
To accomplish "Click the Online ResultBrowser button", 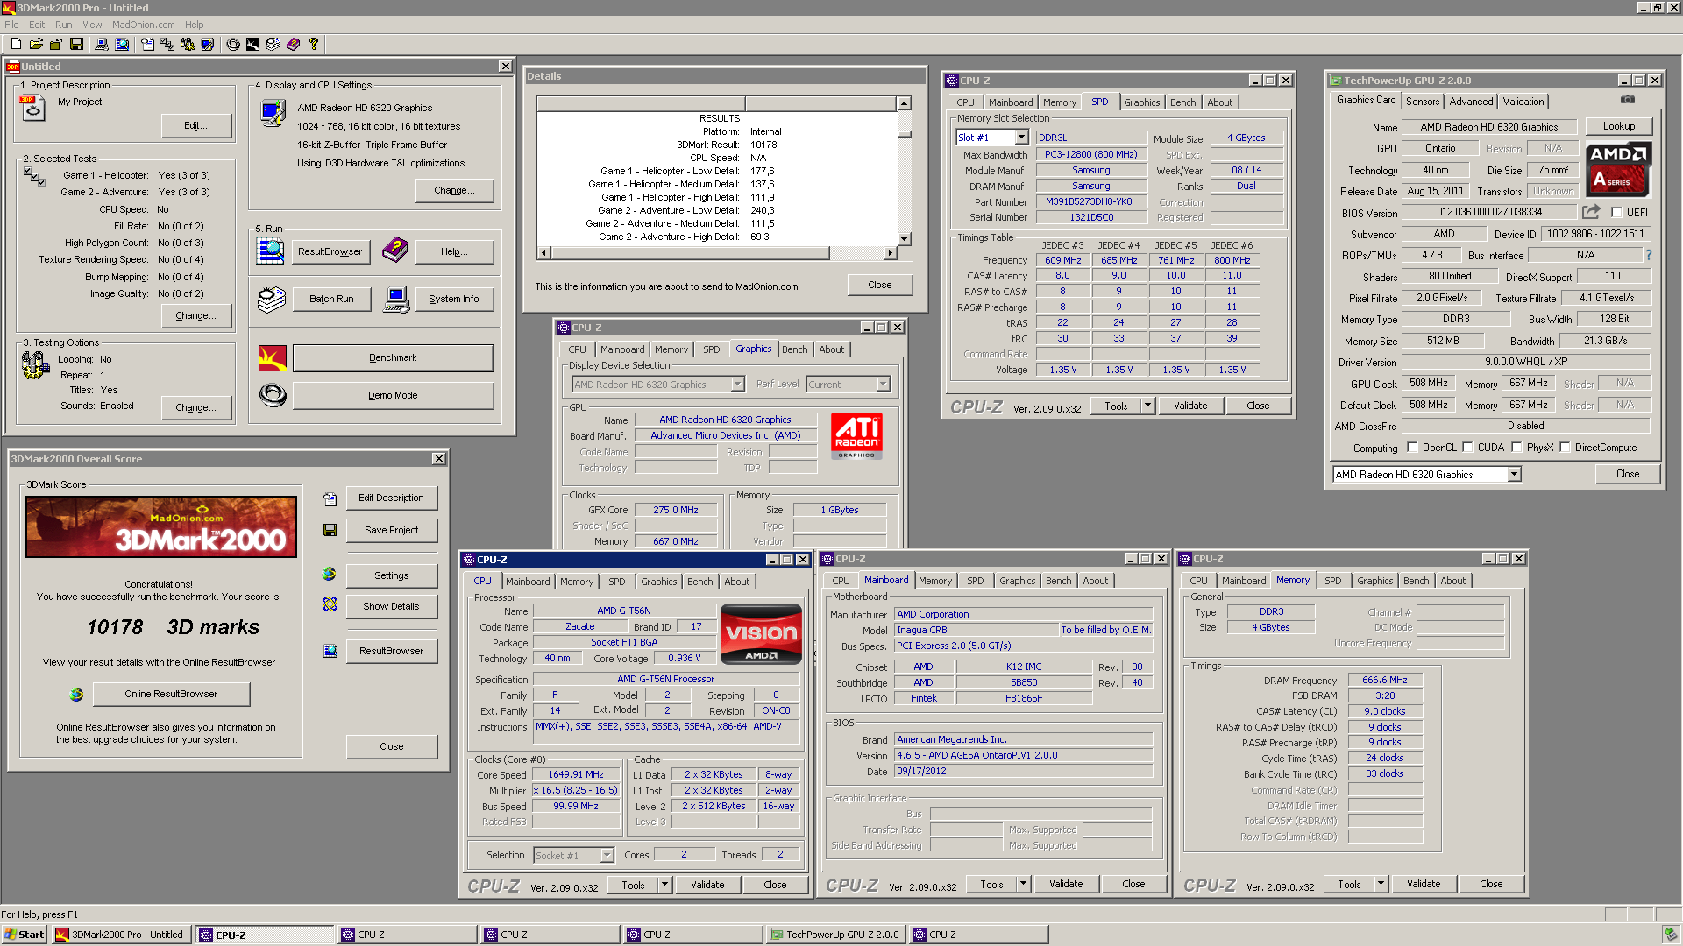I will click(171, 694).
